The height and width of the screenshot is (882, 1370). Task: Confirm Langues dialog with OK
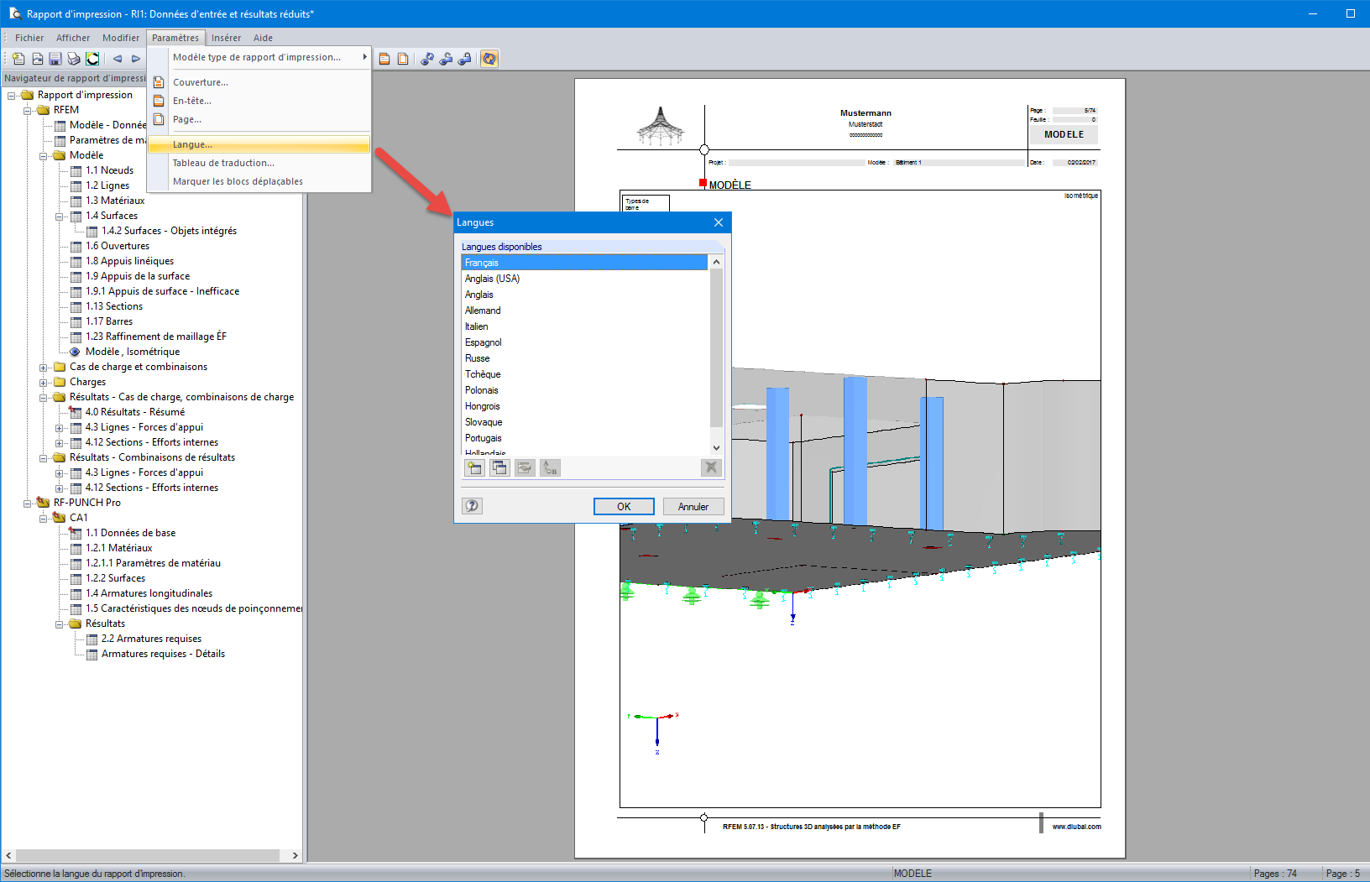624,506
